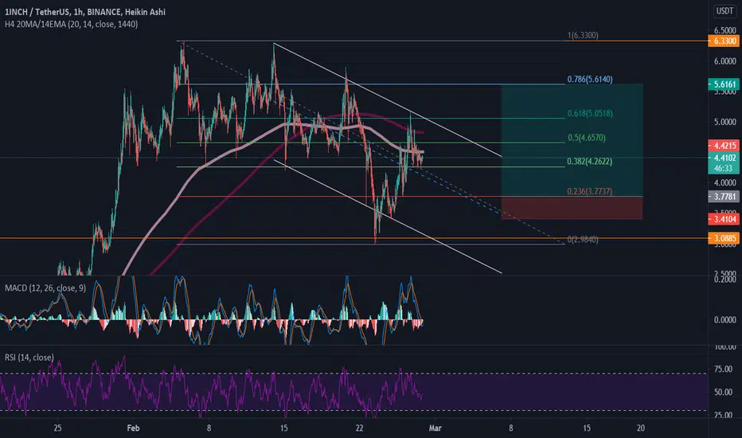The width and height of the screenshot is (742, 438).
Task: Click the 0.236(3.7737) Fibonacci level label
Action: point(590,191)
